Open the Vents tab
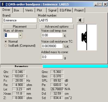The height and width of the screenshot is (102, 108). coord(29,10)
